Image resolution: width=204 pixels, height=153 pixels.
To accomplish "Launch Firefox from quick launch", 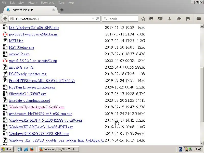I will (x=32, y=149).
